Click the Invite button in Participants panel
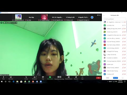This screenshot has width=127, height=95. (107, 78)
